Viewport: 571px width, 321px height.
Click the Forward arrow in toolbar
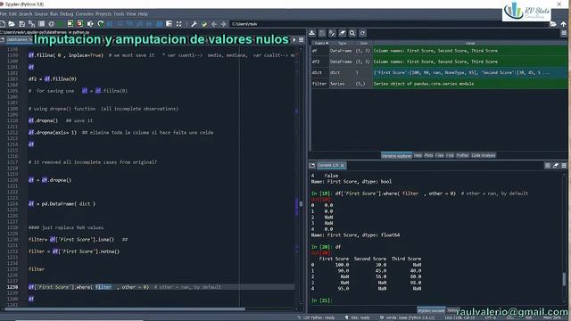223,24
